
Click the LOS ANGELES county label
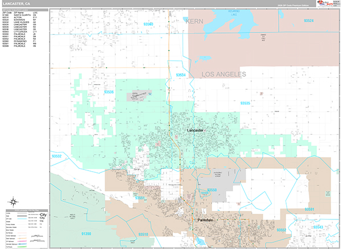[x=224, y=74]
